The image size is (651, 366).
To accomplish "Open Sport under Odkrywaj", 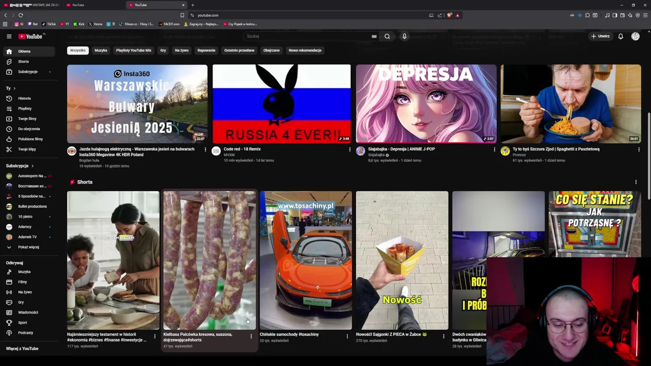I will [x=29, y=323].
